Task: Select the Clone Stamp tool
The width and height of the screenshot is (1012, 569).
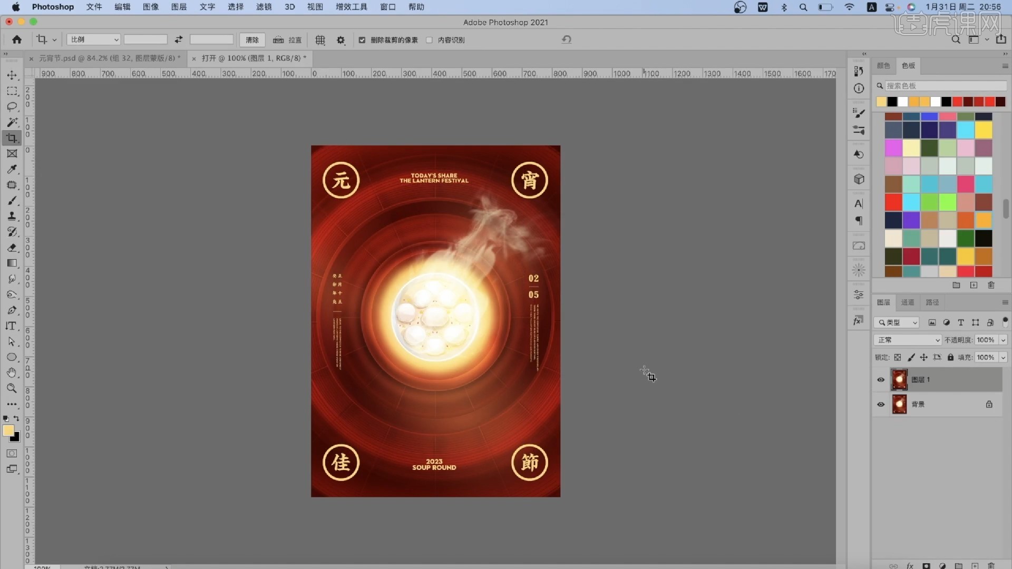Action: [x=12, y=216]
